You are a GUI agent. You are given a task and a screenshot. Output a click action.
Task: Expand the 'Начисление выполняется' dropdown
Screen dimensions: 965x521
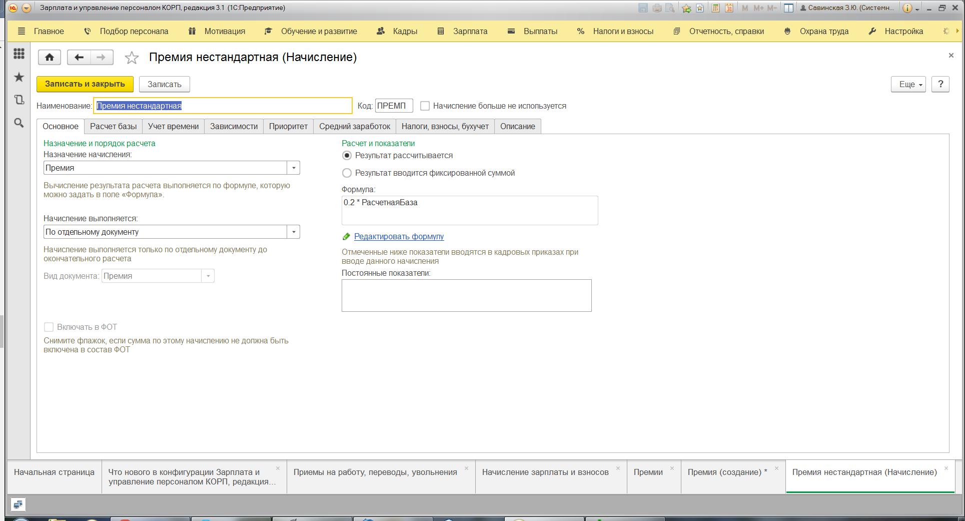coord(294,232)
